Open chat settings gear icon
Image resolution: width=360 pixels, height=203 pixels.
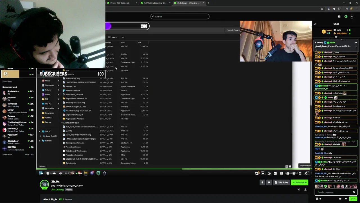(x=346, y=199)
